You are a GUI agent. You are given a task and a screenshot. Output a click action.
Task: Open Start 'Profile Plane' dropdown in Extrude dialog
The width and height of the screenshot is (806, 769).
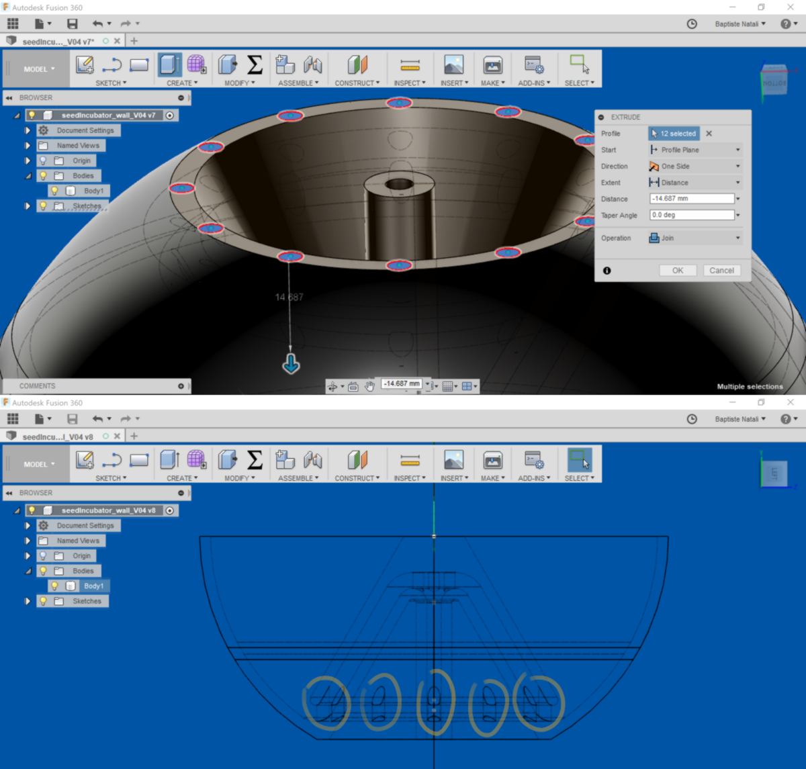pyautogui.click(x=695, y=150)
